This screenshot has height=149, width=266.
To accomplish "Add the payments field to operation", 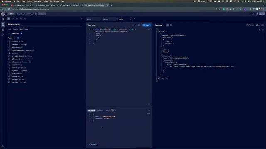I will tap(9, 71).
